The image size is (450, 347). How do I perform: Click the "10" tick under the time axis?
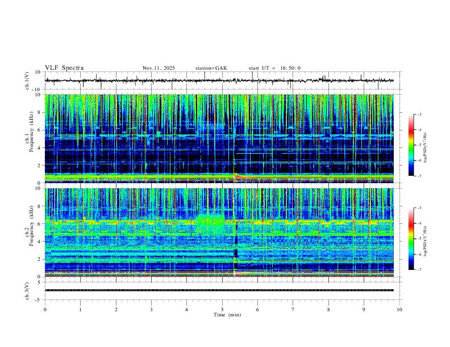point(399,310)
